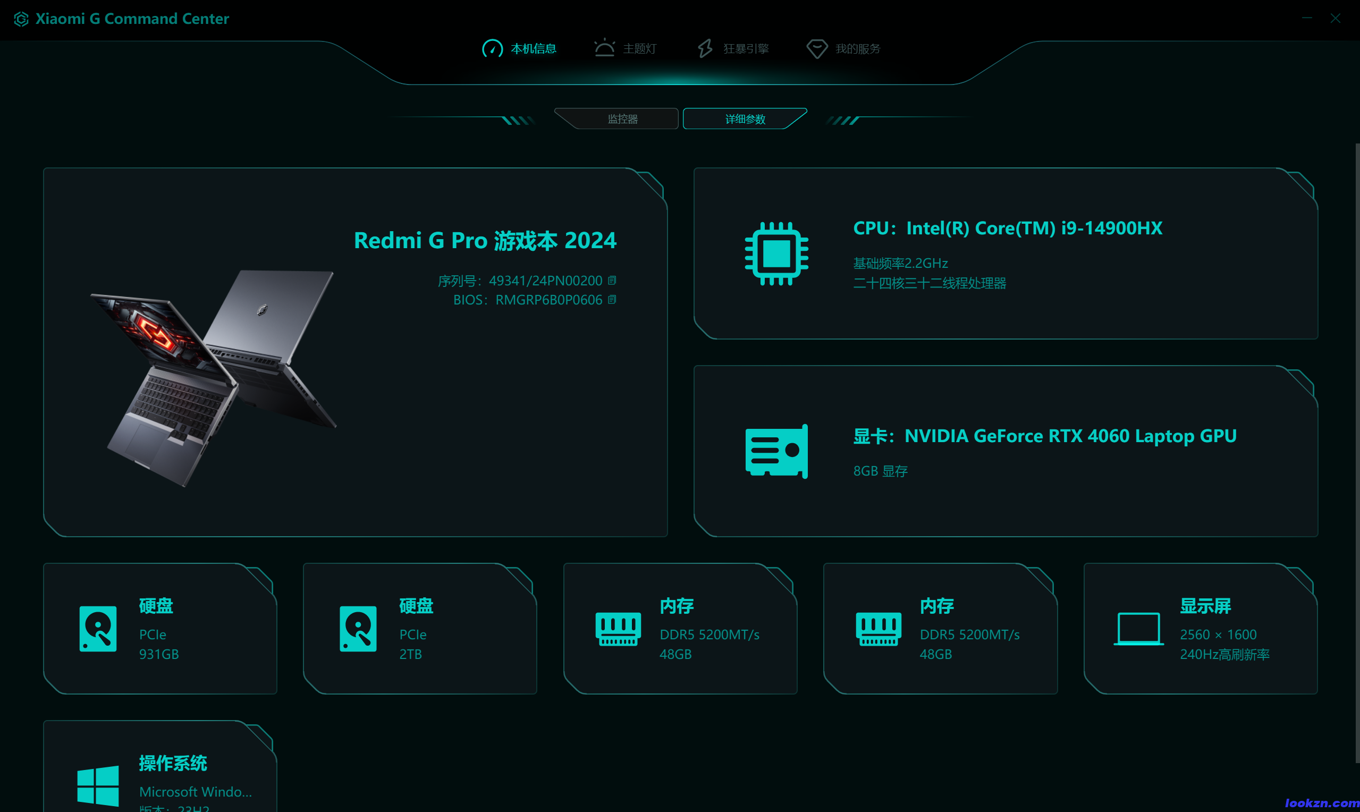Copy the BIOS version using its icon

point(612,299)
